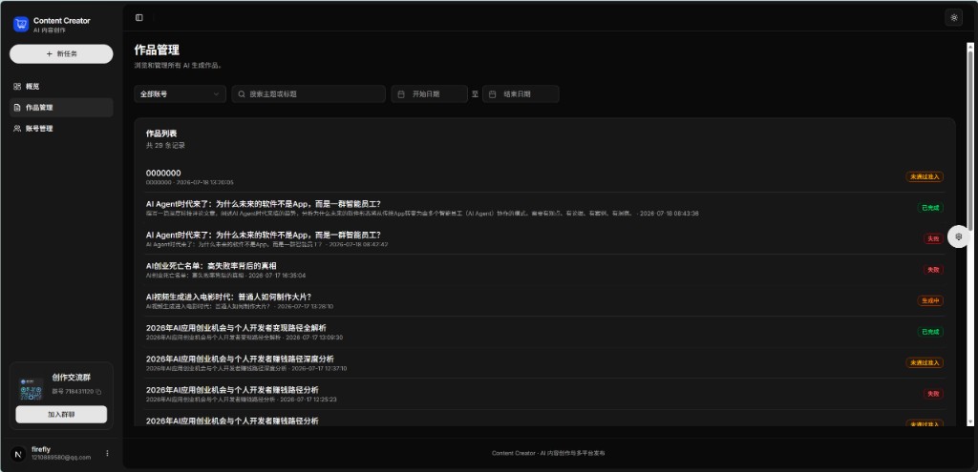Pick an end date in 结束日期

tap(521, 94)
